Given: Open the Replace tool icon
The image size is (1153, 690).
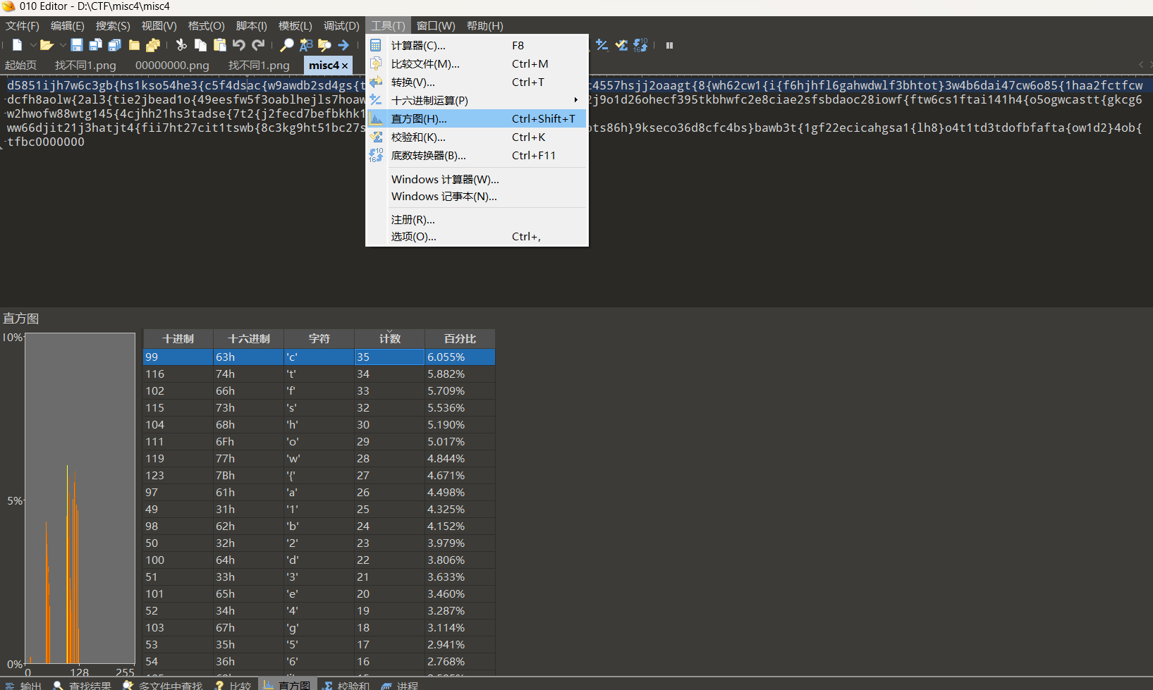Looking at the screenshot, I should 305,45.
